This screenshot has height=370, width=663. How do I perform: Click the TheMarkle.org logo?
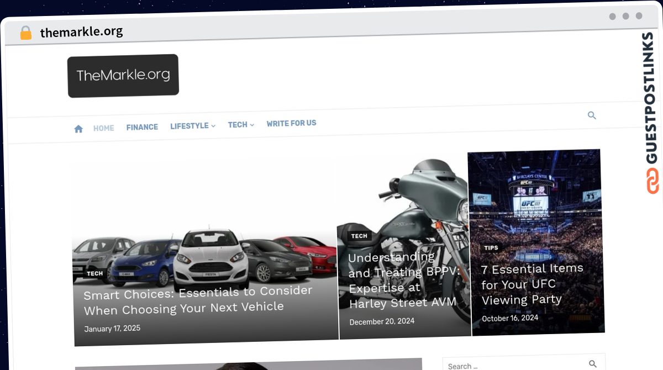pyautogui.click(x=123, y=76)
